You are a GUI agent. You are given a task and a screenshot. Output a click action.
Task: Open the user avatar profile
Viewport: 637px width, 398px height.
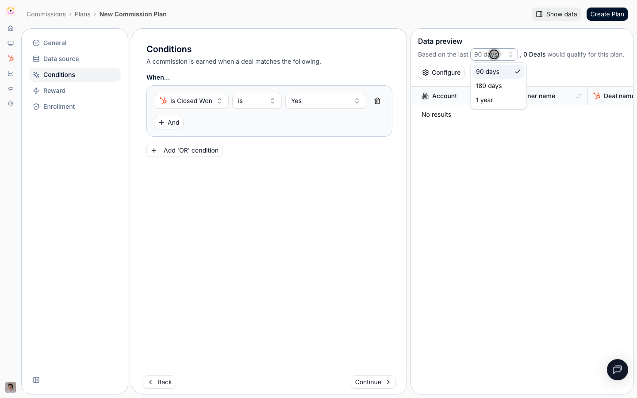[x=11, y=387]
